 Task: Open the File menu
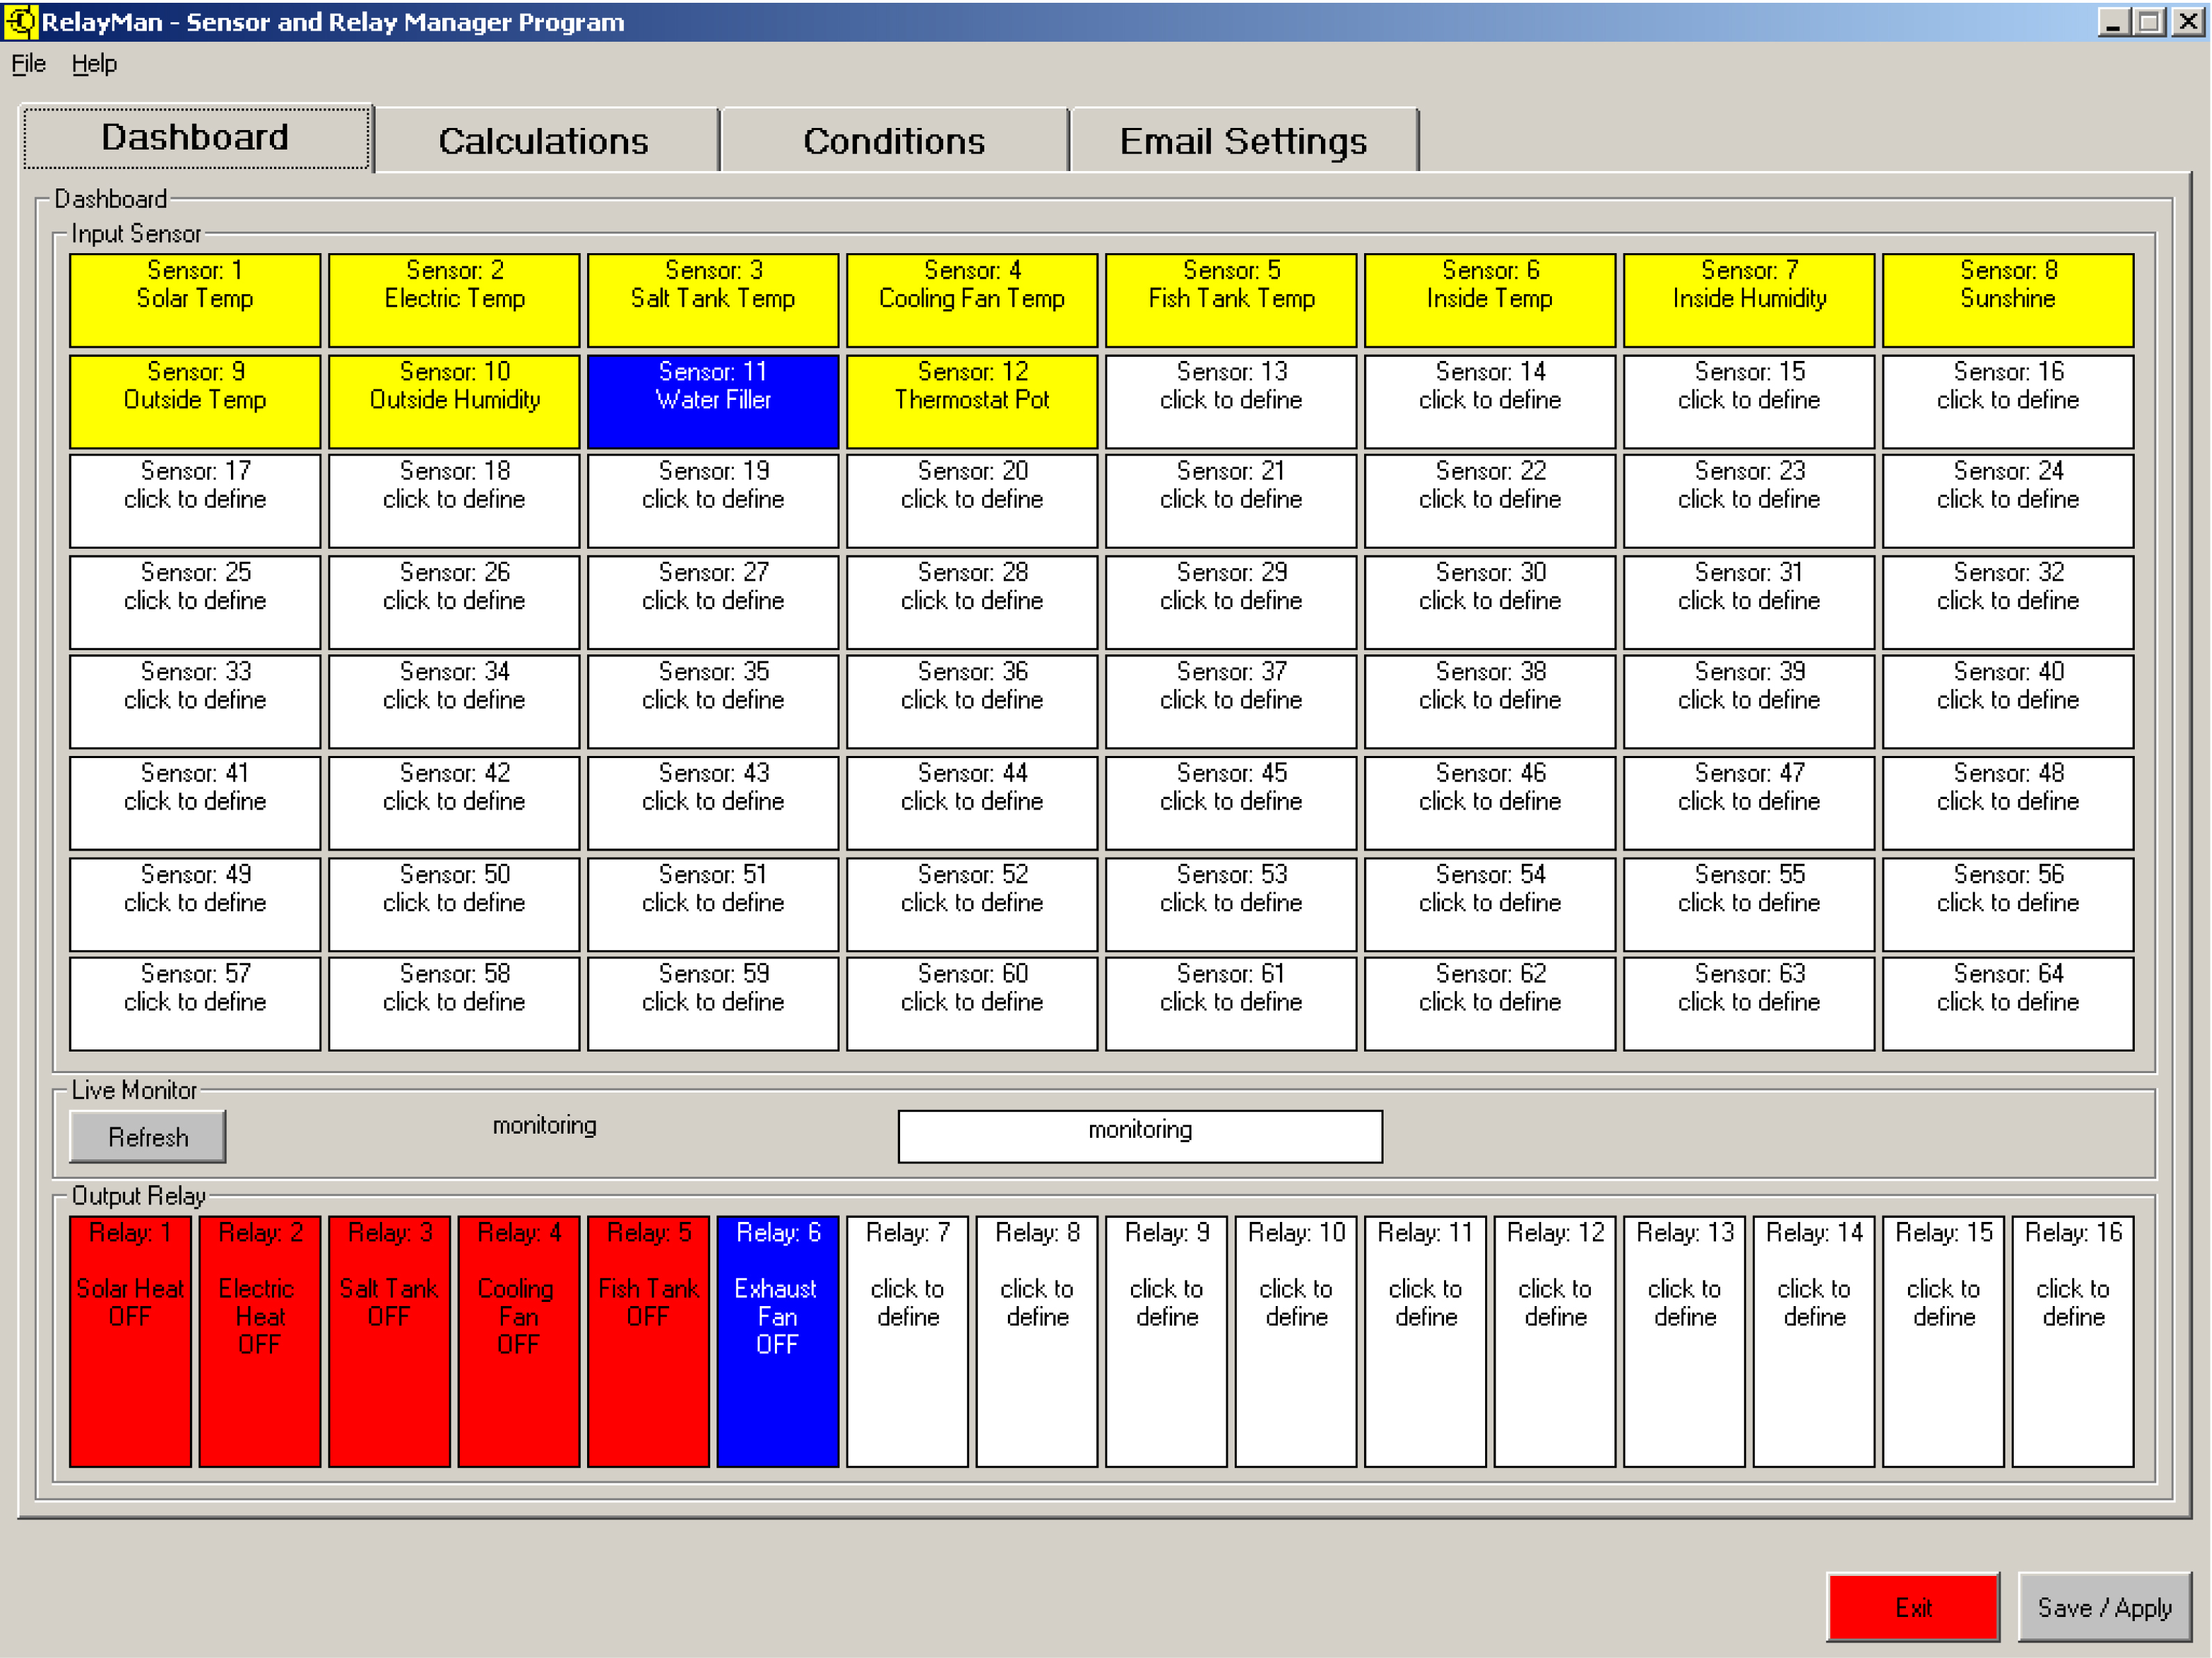click(x=28, y=64)
